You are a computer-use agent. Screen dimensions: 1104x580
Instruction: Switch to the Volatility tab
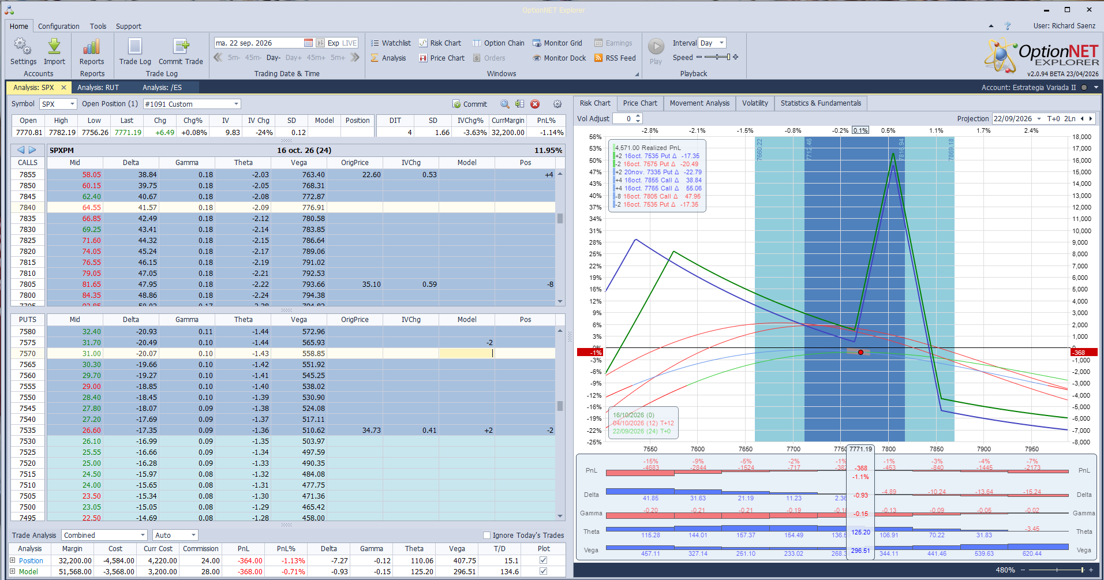(x=755, y=103)
